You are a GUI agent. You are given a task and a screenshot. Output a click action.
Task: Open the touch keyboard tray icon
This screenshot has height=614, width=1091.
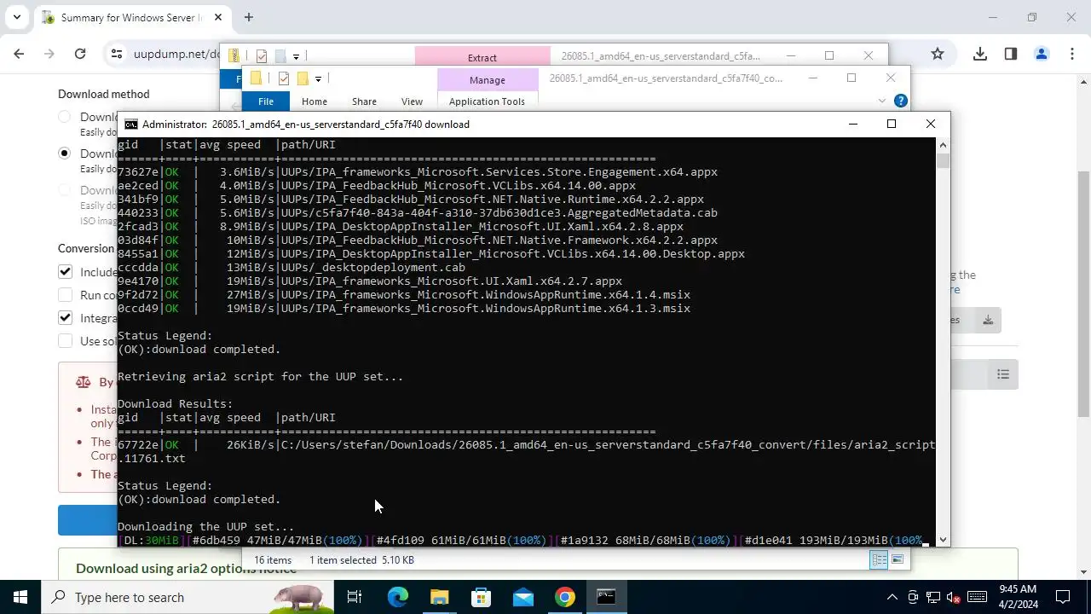click(978, 597)
